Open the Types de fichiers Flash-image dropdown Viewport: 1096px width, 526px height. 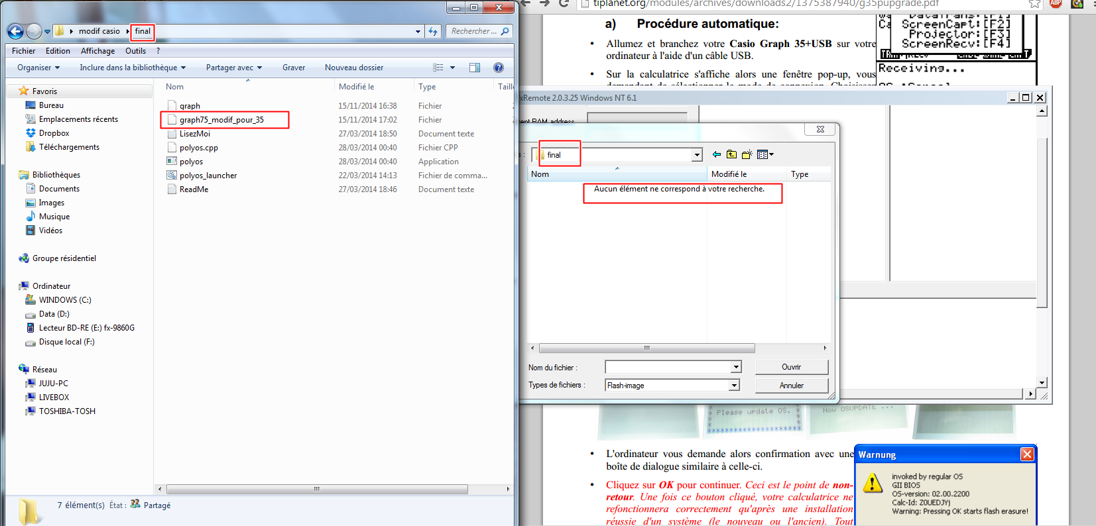[734, 385]
